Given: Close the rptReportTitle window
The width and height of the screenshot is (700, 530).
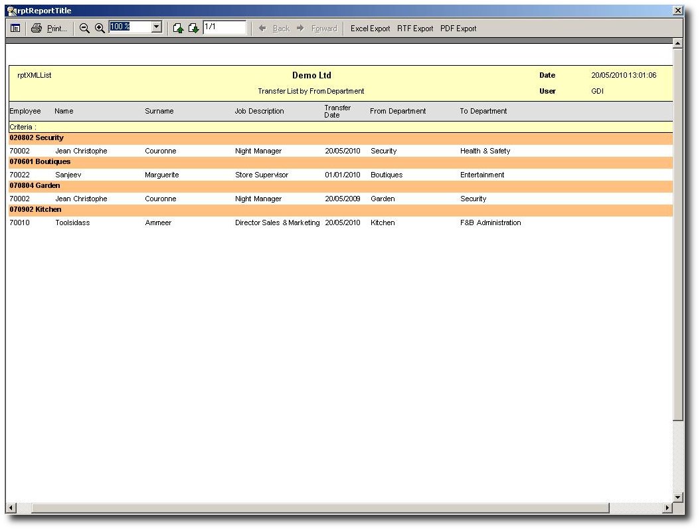Looking at the screenshot, I should 677,11.
